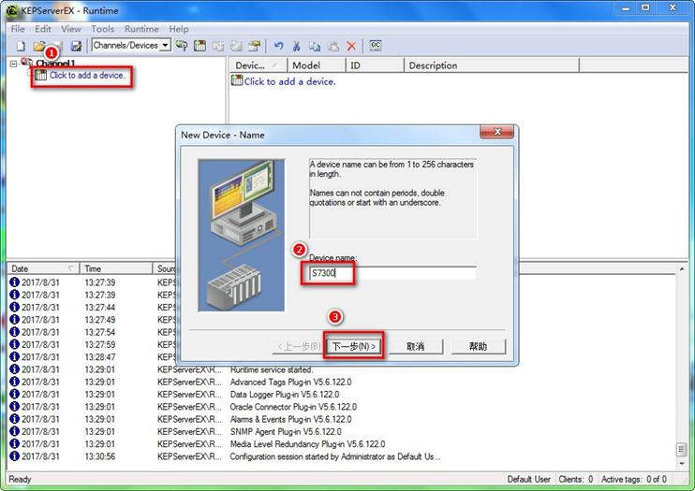
Task: Select 'Media Level Redundancy Plug-in' log row
Action: tap(341, 444)
